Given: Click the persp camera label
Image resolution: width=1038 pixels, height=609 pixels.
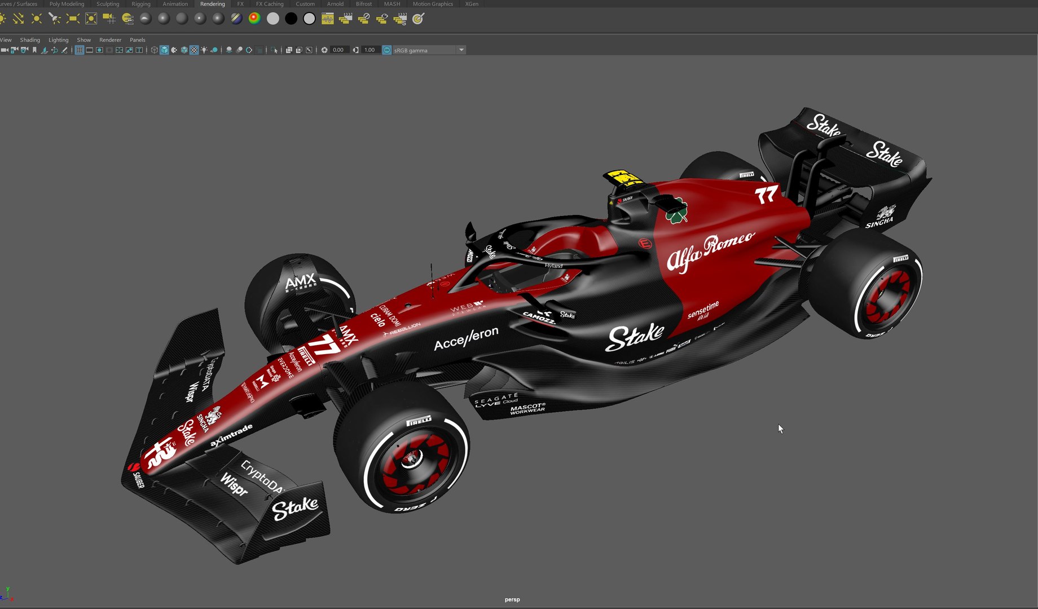Looking at the screenshot, I should point(512,599).
